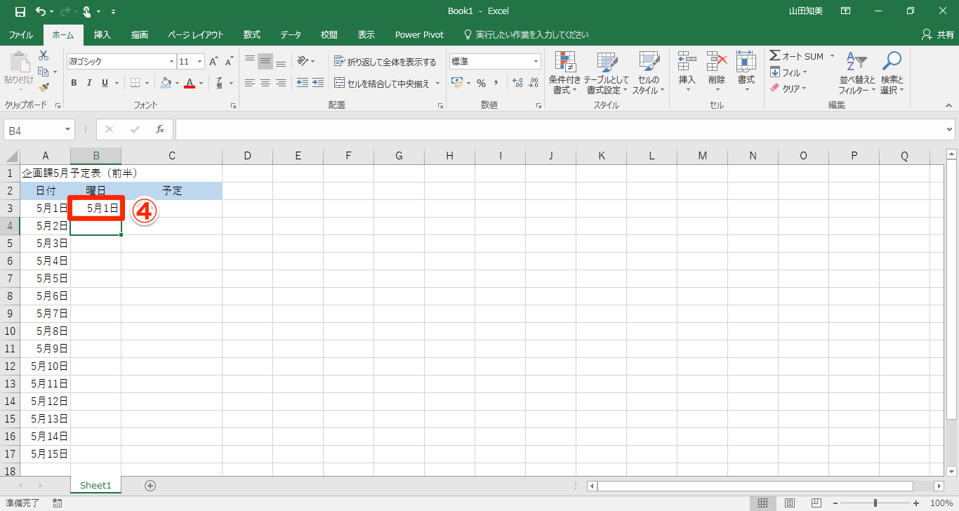This screenshot has width=959, height=511.
Task: Switch to Page Break Preview view
Action: 816,503
